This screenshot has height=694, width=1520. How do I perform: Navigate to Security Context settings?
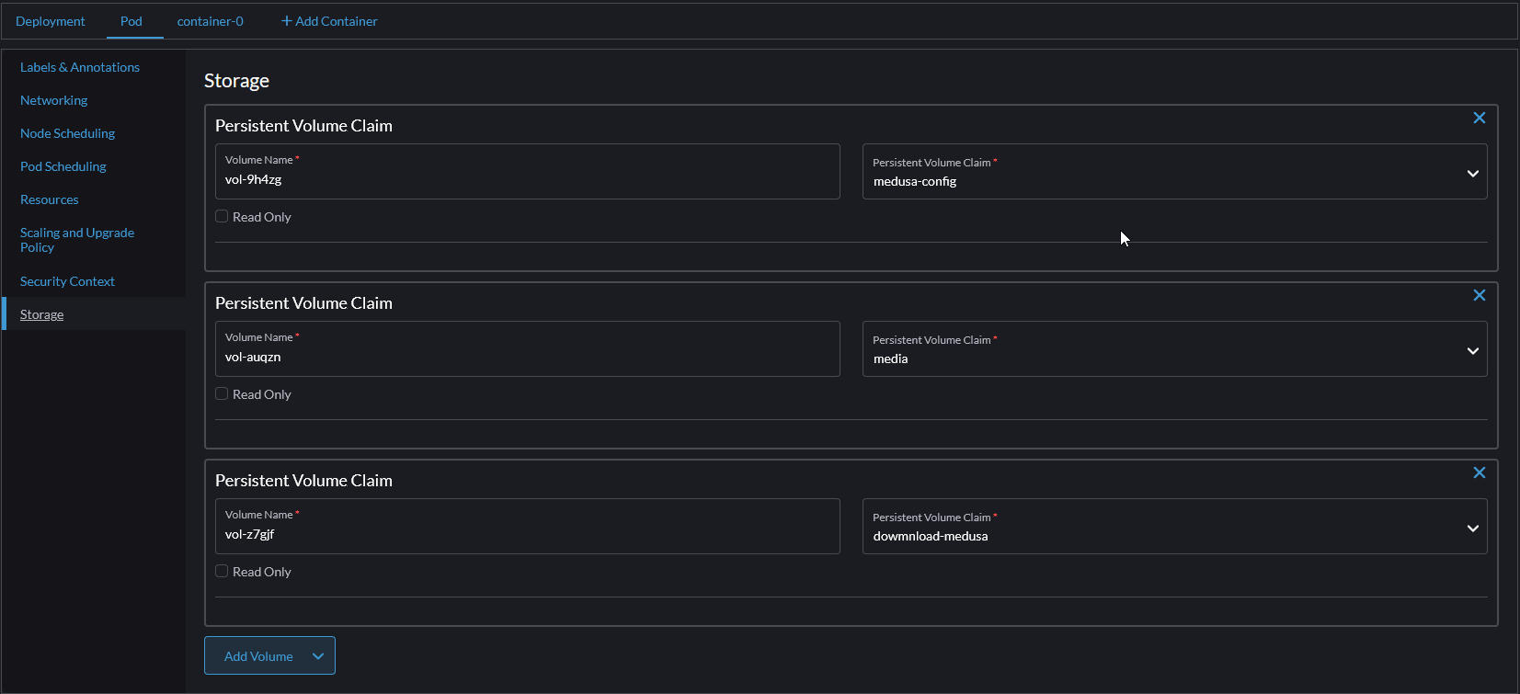(67, 281)
